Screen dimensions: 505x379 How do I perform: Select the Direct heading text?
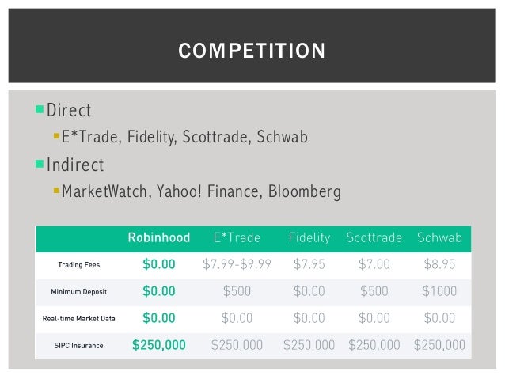point(69,110)
